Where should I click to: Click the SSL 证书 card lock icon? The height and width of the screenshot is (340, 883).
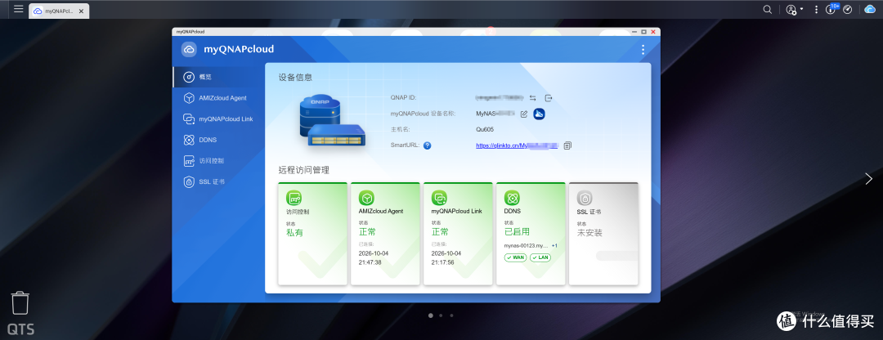tap(585, 198)
